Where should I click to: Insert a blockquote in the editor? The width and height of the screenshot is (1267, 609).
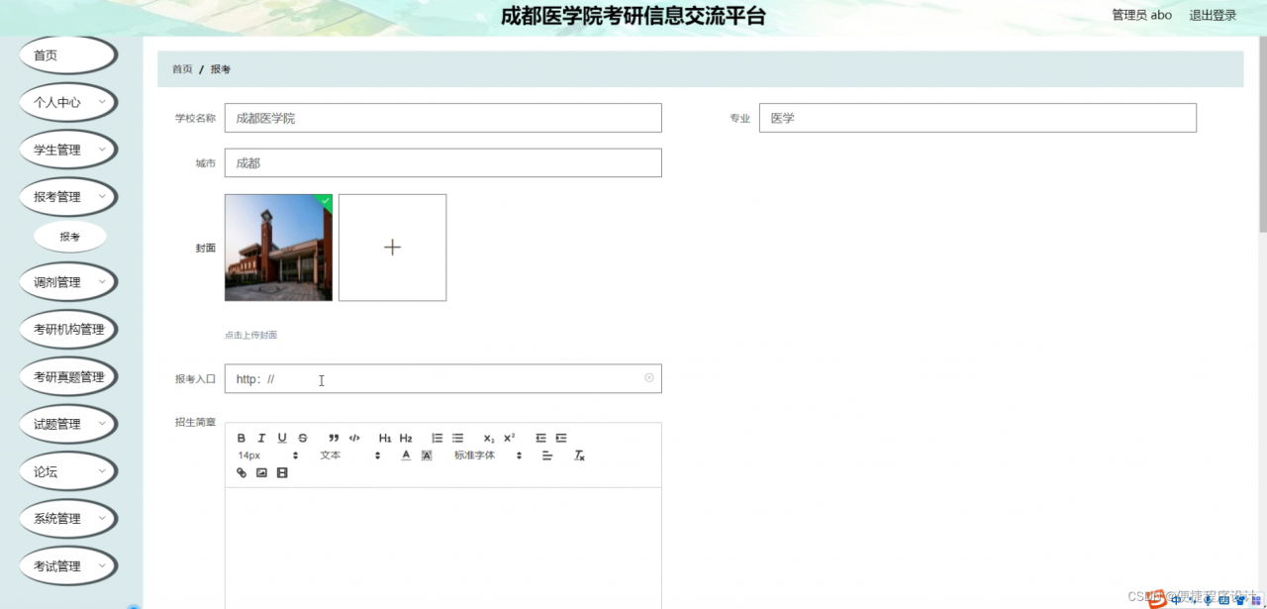tap(334, 438)
